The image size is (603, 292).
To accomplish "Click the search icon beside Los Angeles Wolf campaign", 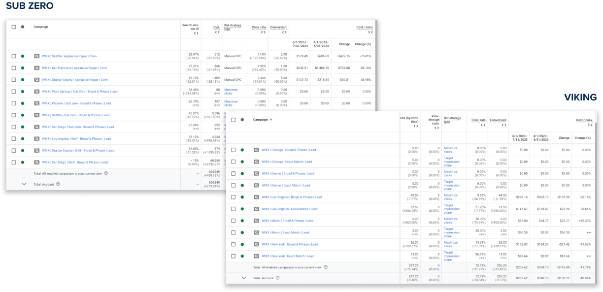I will pos(36,139).
